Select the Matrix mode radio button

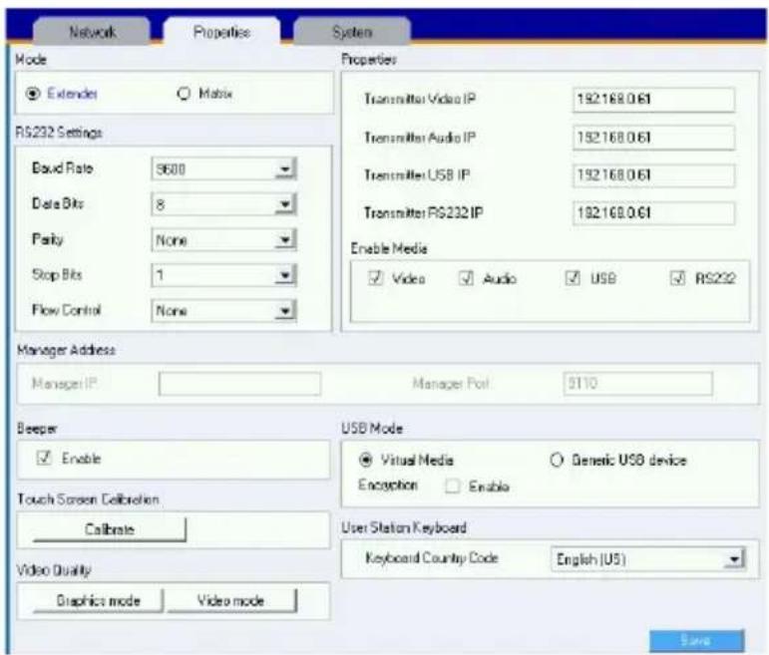pyautogui.click(x=184, y=93)
